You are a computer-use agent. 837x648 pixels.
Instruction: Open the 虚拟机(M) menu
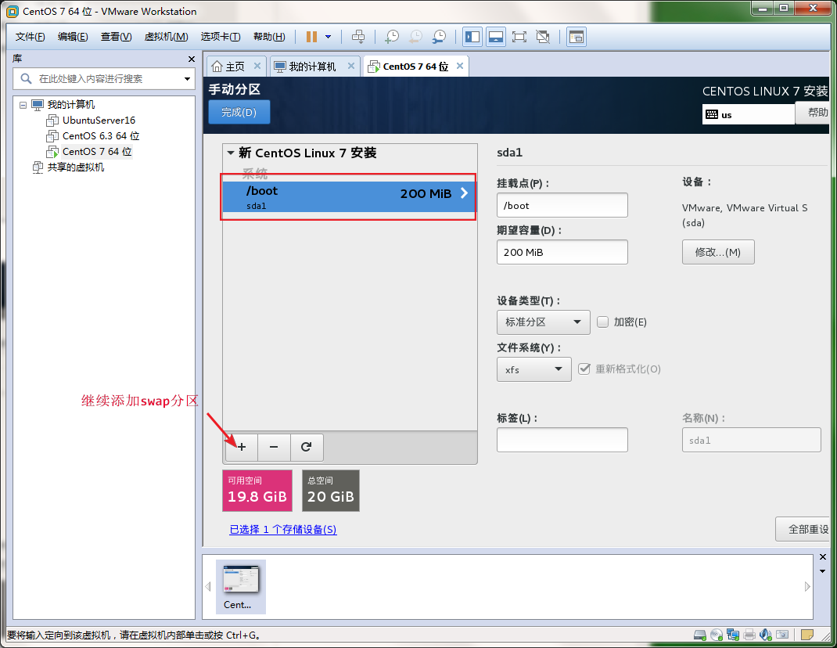coord(166,36)
